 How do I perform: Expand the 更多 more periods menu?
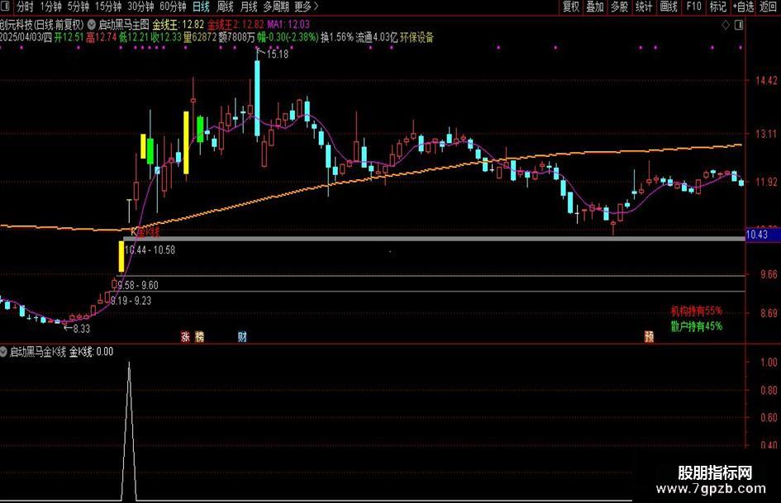(x=306, y=7)
